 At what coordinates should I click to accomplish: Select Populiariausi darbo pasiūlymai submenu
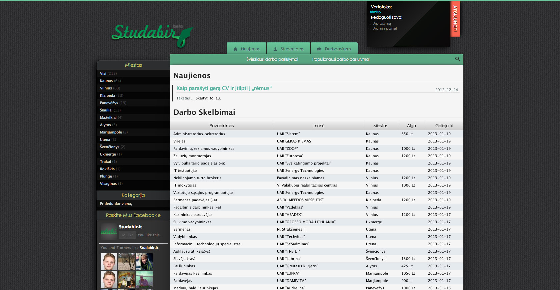click(x=341, y=59)
